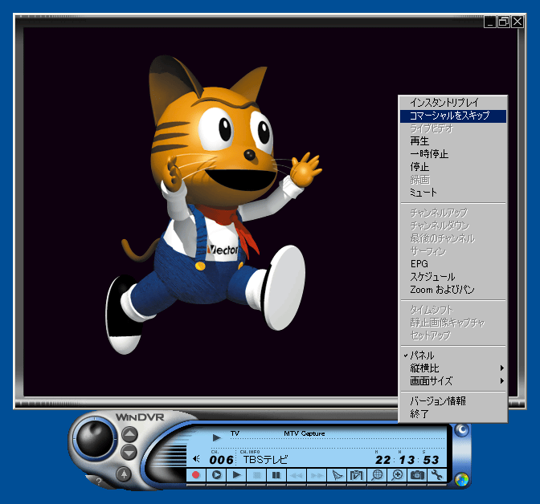Open setup with the wrench icon
Image resolution: width=540 pixels, height=504 pixels.
coord(436,475)
